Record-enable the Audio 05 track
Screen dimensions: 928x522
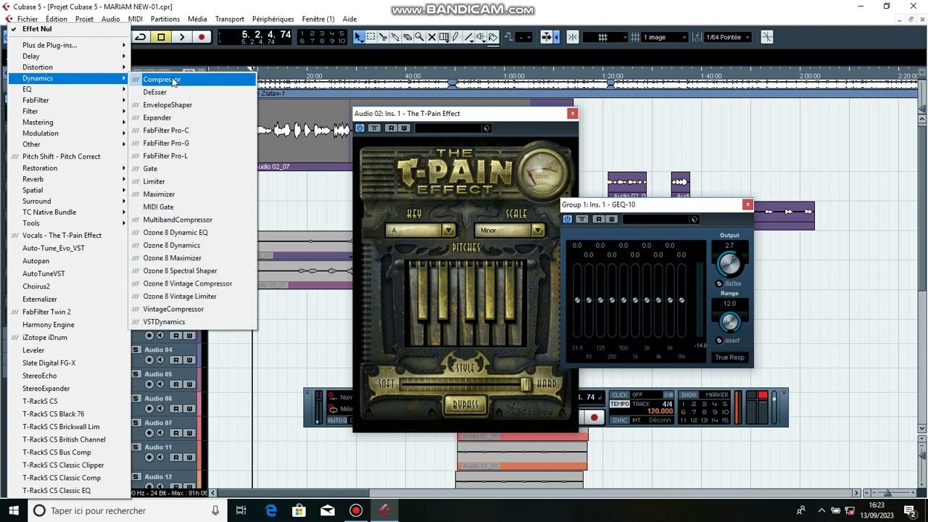coord(149,384)
